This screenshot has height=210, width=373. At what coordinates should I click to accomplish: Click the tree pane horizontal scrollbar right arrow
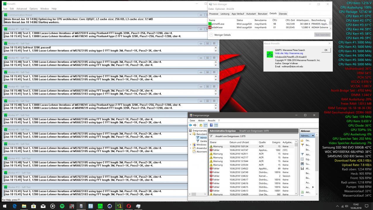click(x=205, y=194)
